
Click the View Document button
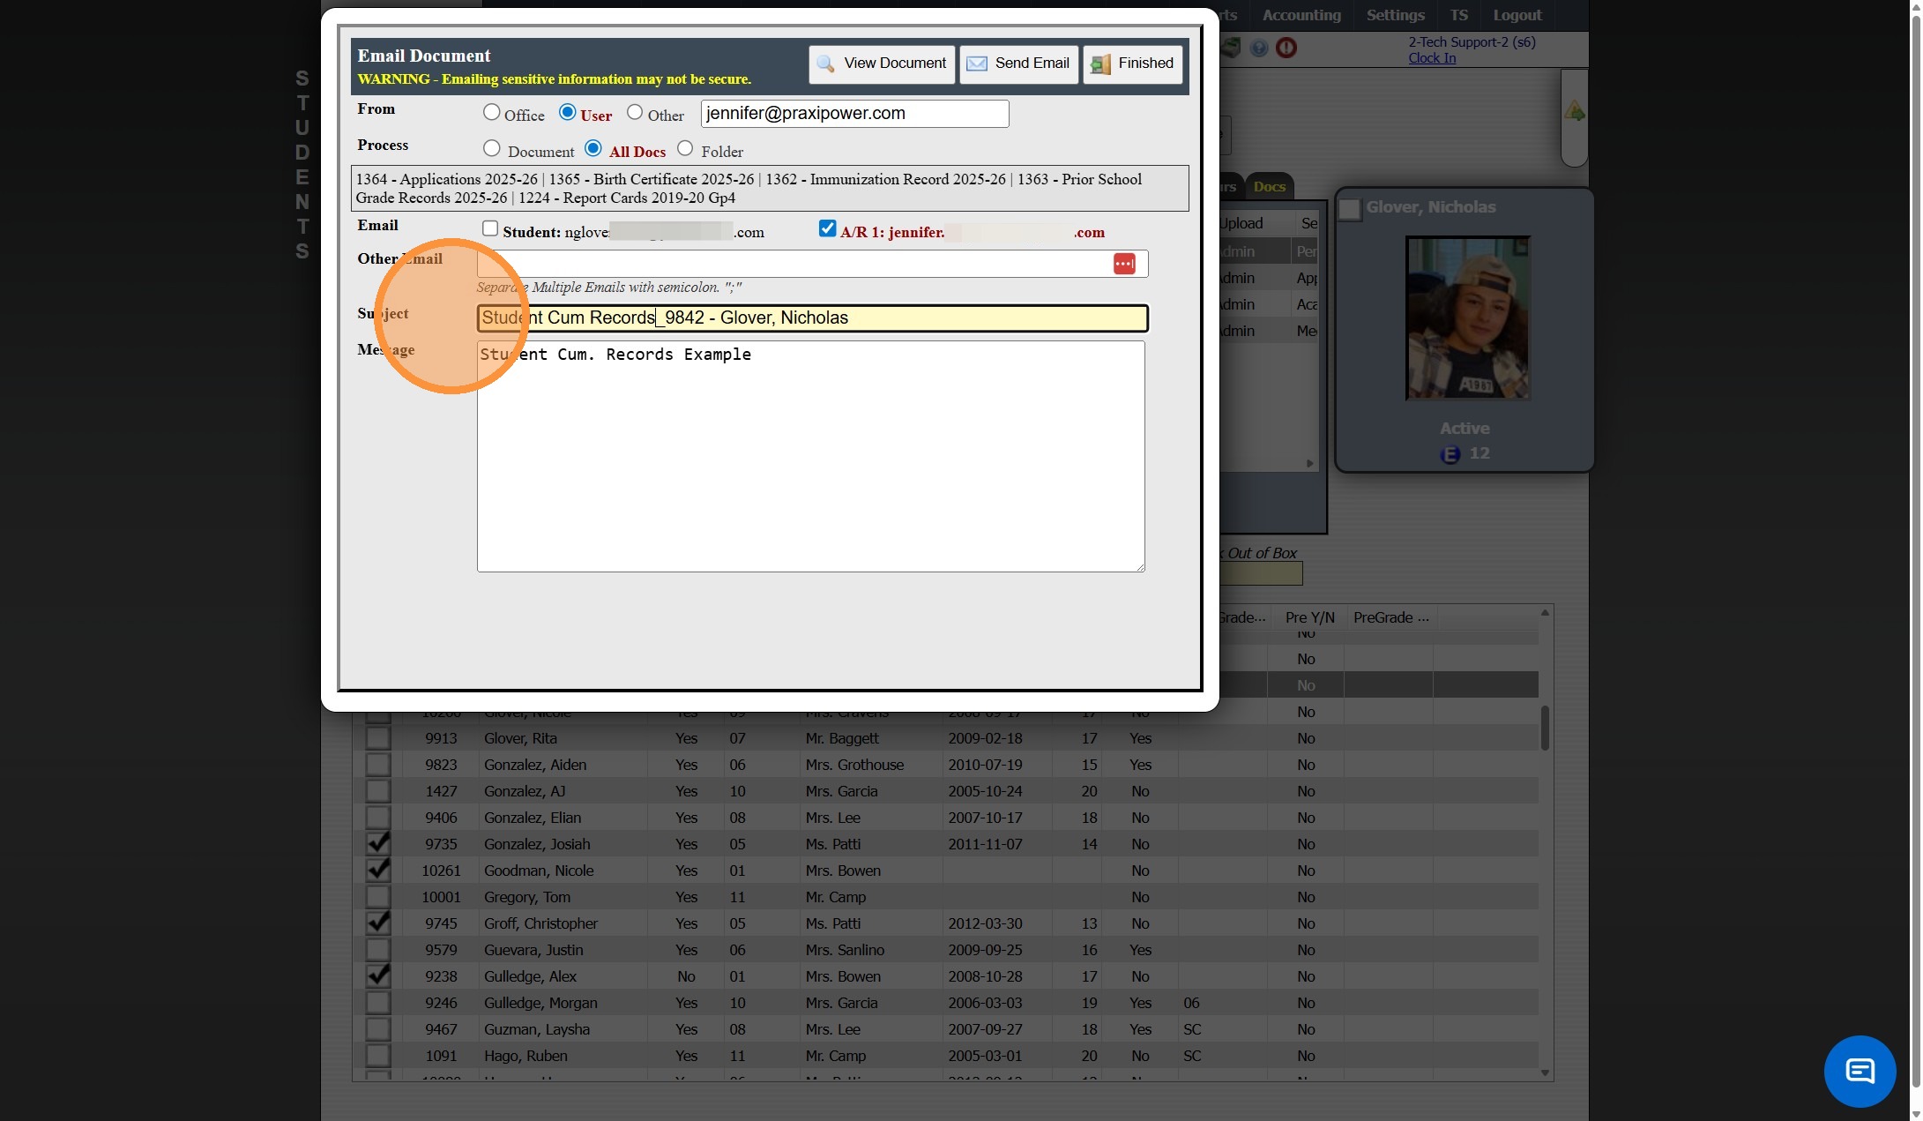pos(881,64)
